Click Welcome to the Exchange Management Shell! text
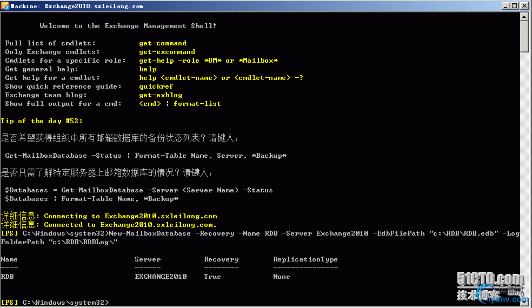The image size is (532, 308). (x=128, y=26)
